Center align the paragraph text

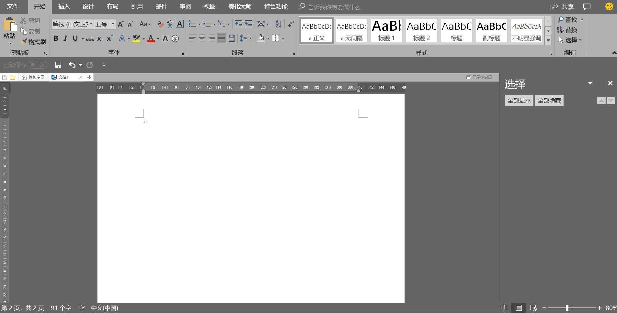[x=202, y=38]
